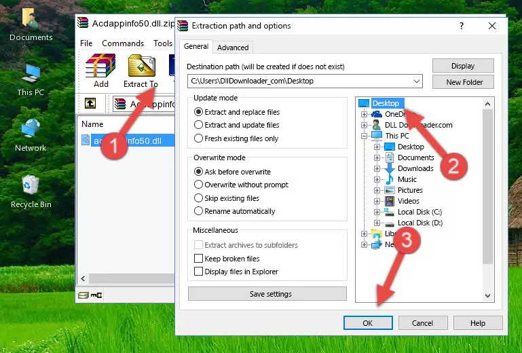This screenshot has height=353, width=522.
Task: Select the This PC desktop icon
Action: point(31,73)
